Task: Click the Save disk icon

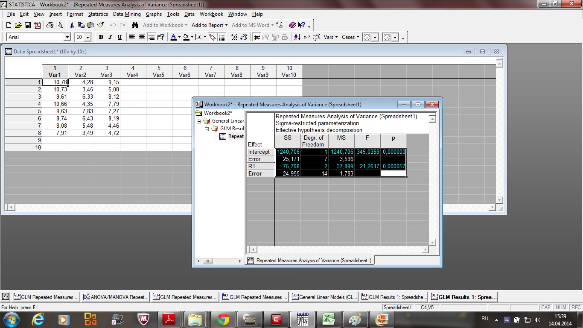Action: pyautogui.click(x=27, y=25)
